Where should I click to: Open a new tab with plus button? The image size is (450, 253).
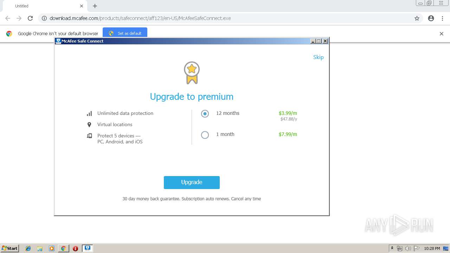(95, 6)
